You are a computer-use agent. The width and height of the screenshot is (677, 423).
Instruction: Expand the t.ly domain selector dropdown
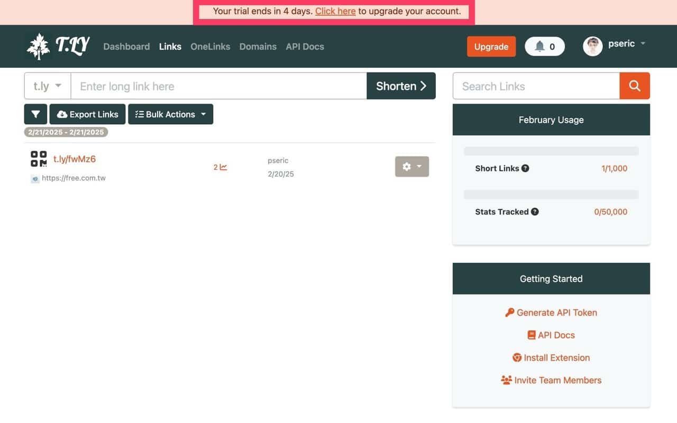point(48,86)
